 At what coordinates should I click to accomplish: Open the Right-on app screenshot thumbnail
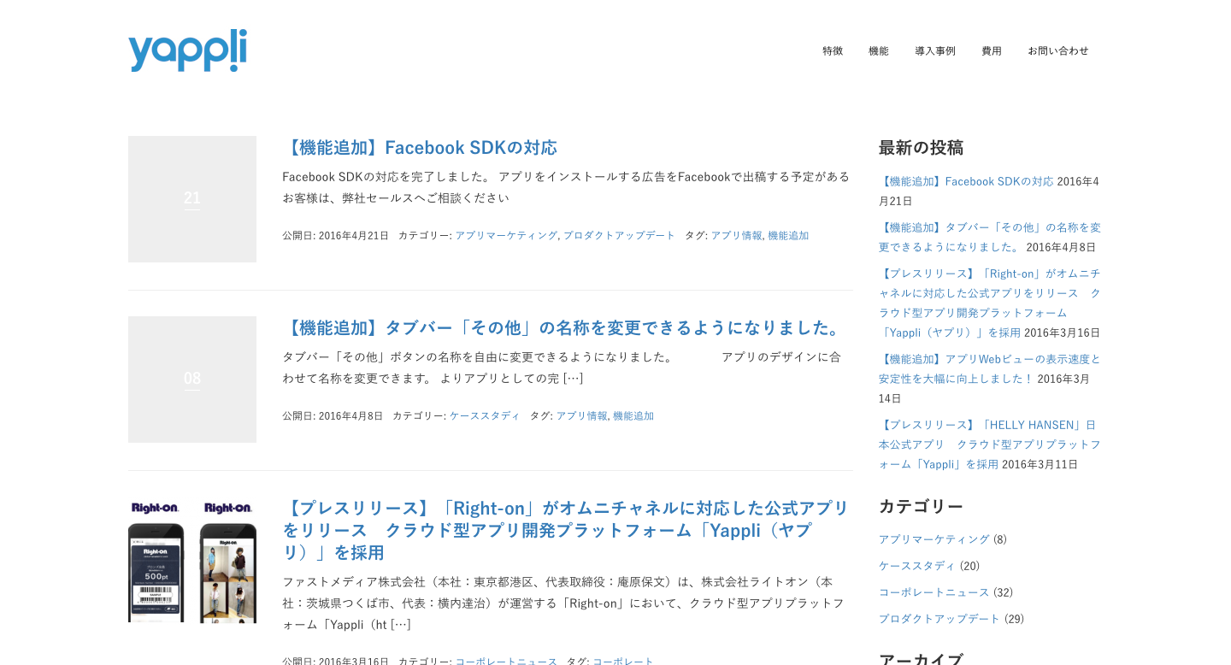click(192, 561)
